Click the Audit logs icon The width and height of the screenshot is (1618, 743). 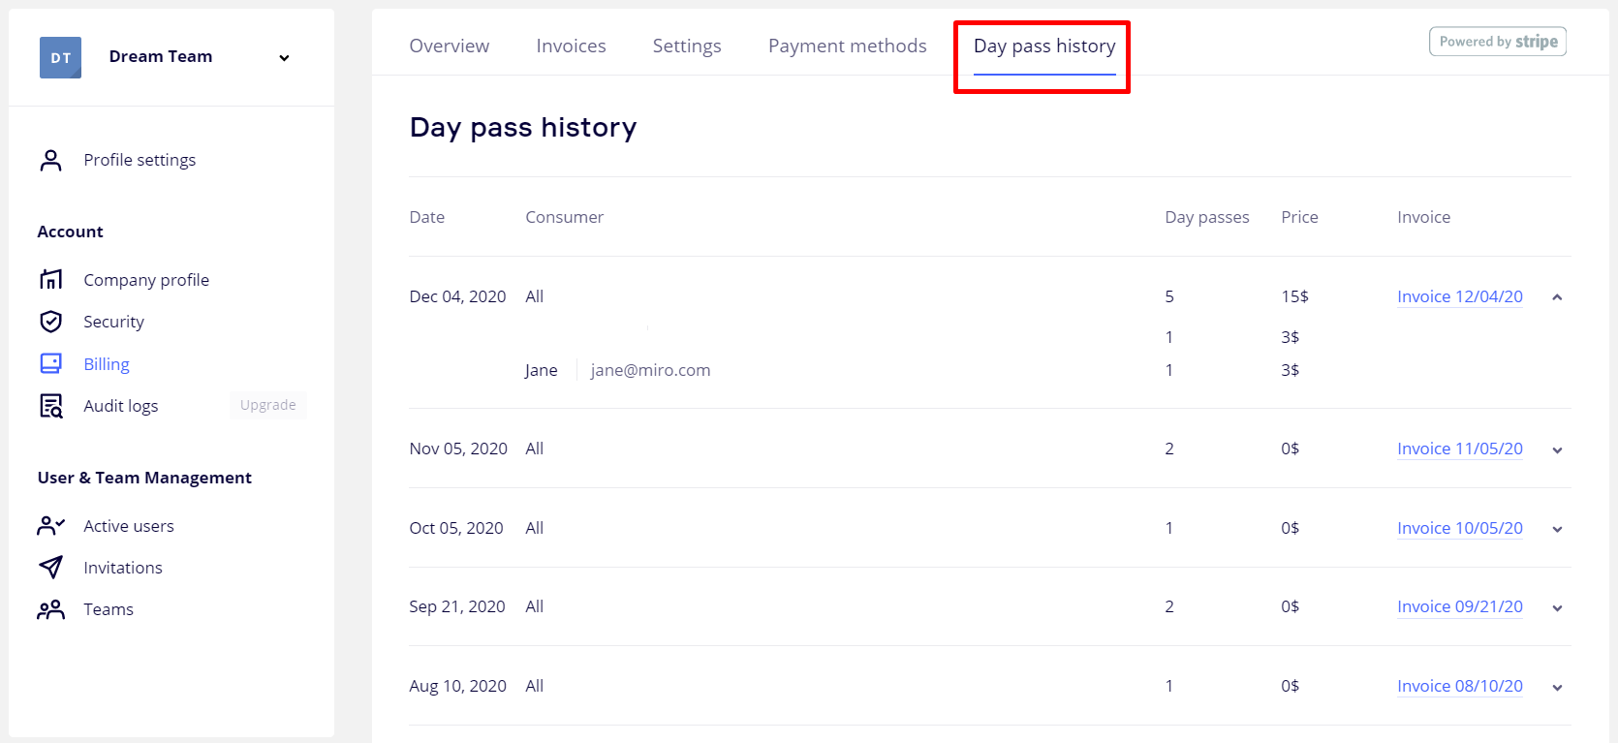(x=50, y=406)
